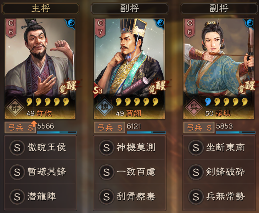Open the 神機莫測 skill entry
This screenshot has width=259, height=213.
pyautogui.click(x=130, y=147)
